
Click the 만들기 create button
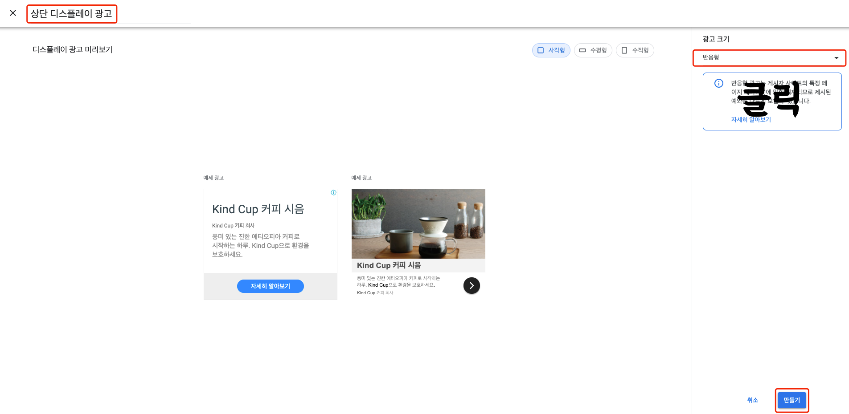(792, 400)
